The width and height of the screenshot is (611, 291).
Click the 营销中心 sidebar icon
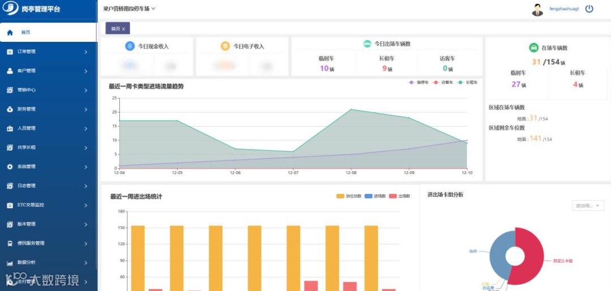pos(10,90)
